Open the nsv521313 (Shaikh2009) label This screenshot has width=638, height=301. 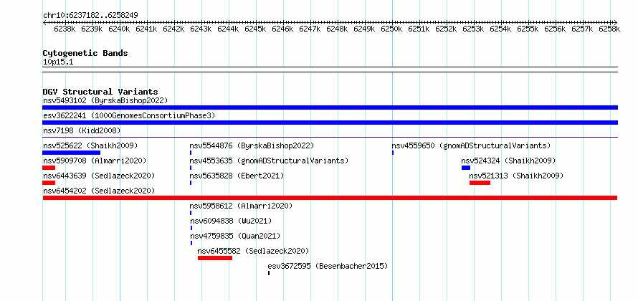(516, 176)
